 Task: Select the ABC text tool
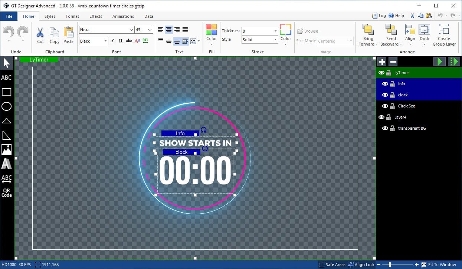click(6, 77)
